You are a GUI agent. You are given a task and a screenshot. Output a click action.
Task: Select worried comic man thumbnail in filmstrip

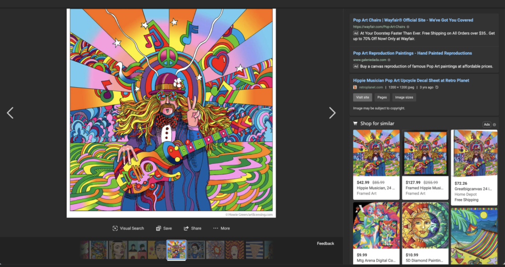click(157, 250)
